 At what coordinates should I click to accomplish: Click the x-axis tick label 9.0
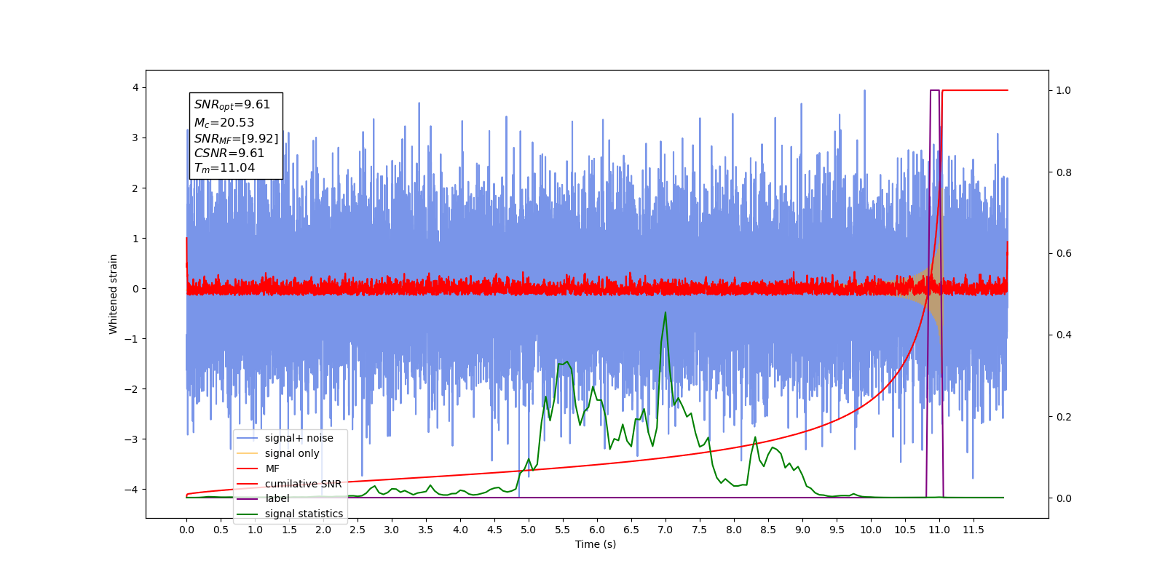(x=802, y=530)
